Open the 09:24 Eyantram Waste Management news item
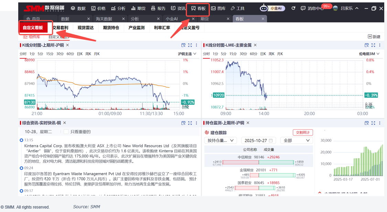387x212 pixels. [110, 179]
